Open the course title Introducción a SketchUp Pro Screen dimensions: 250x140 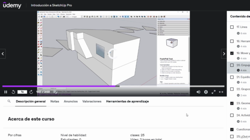(51, 5)
